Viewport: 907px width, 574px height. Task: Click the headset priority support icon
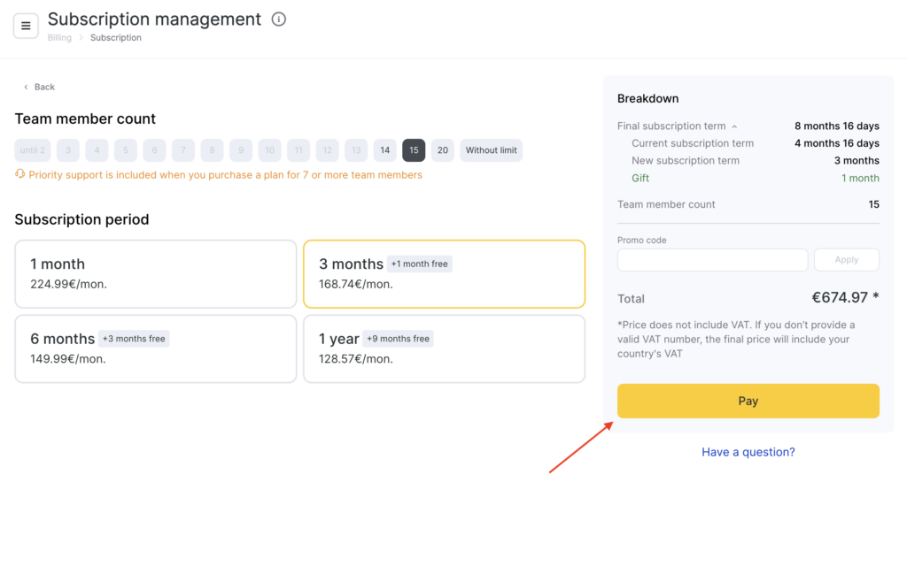tap(20, 174)
